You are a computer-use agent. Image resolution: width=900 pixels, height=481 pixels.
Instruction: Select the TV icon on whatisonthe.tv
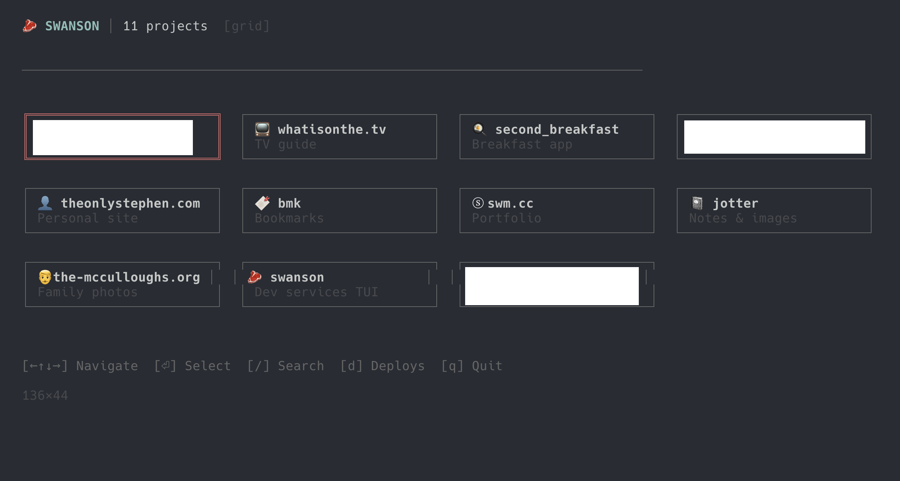(x=262, y=129)
